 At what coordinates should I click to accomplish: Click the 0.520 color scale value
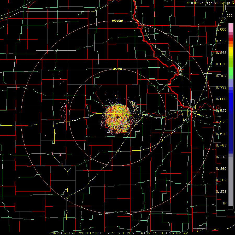[x=221, y=134]
